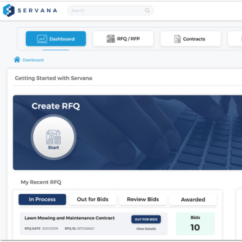Click the Lawn Mowing and Maintenance Contract title
242x242 pixels.
point(69,218)
